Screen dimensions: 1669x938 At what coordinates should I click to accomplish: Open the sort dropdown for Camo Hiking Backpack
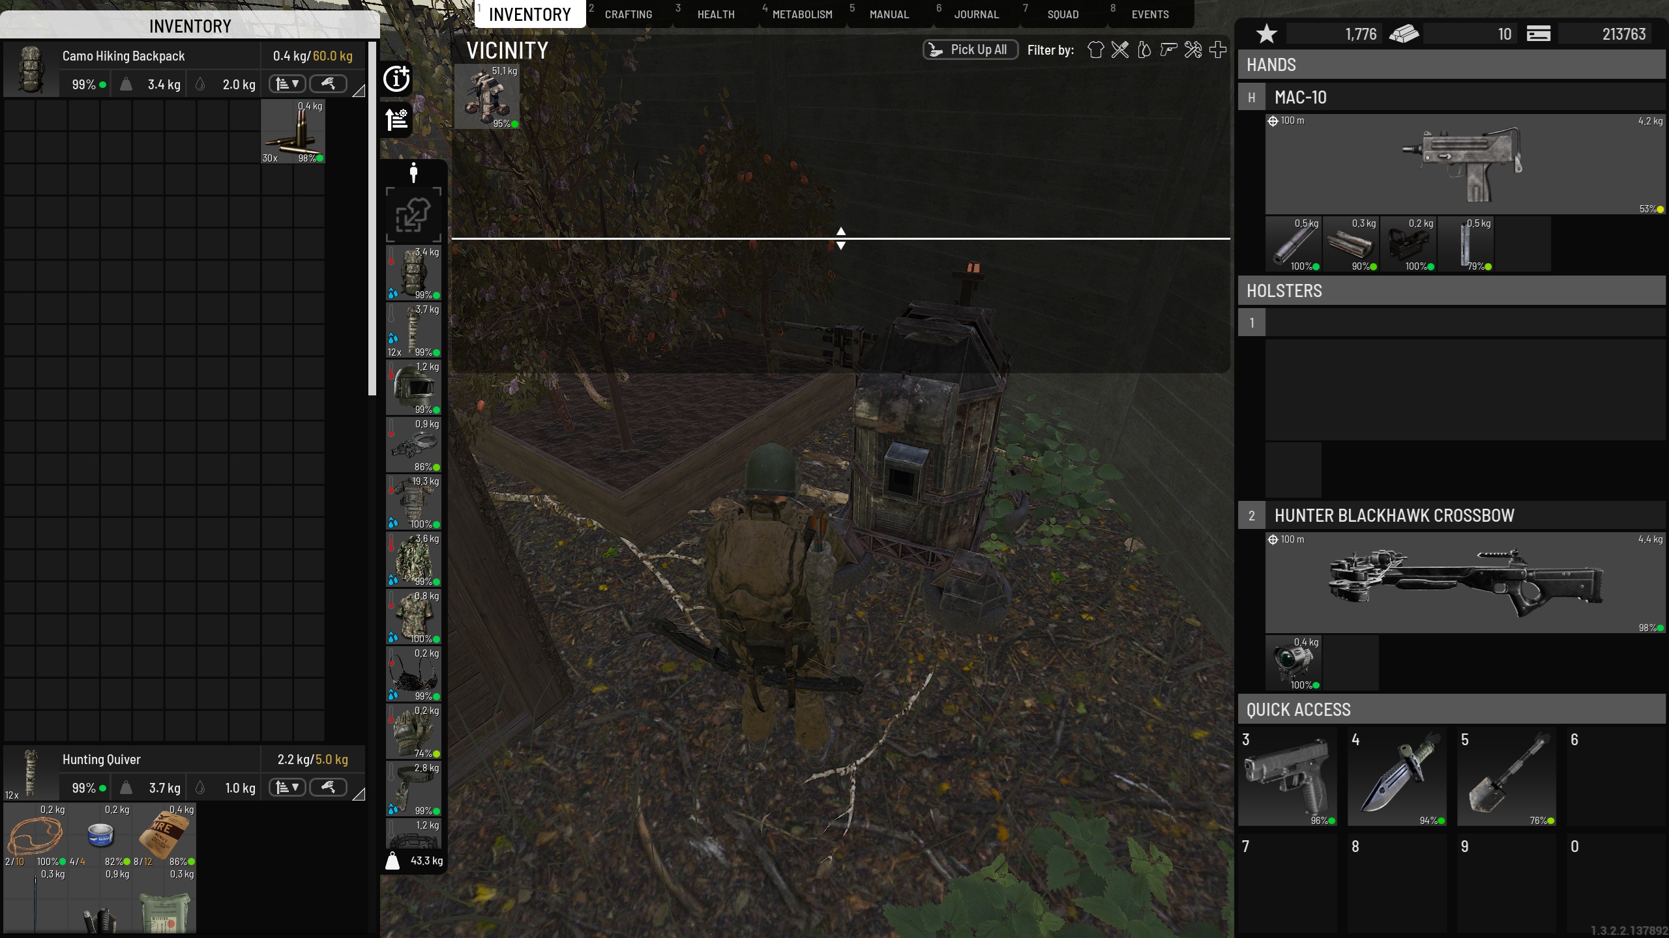click(287, 84)
